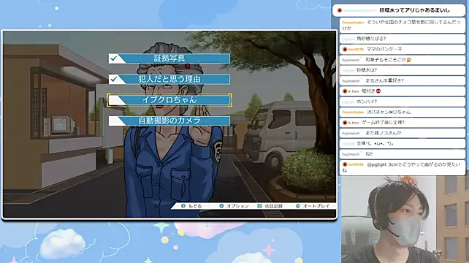Click the もどる back label

pos(195,206)
